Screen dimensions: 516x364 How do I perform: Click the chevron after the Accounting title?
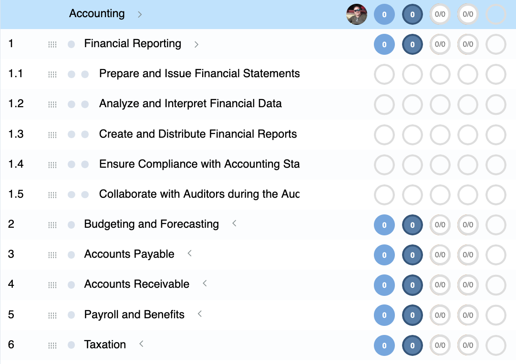coord(139,15)
